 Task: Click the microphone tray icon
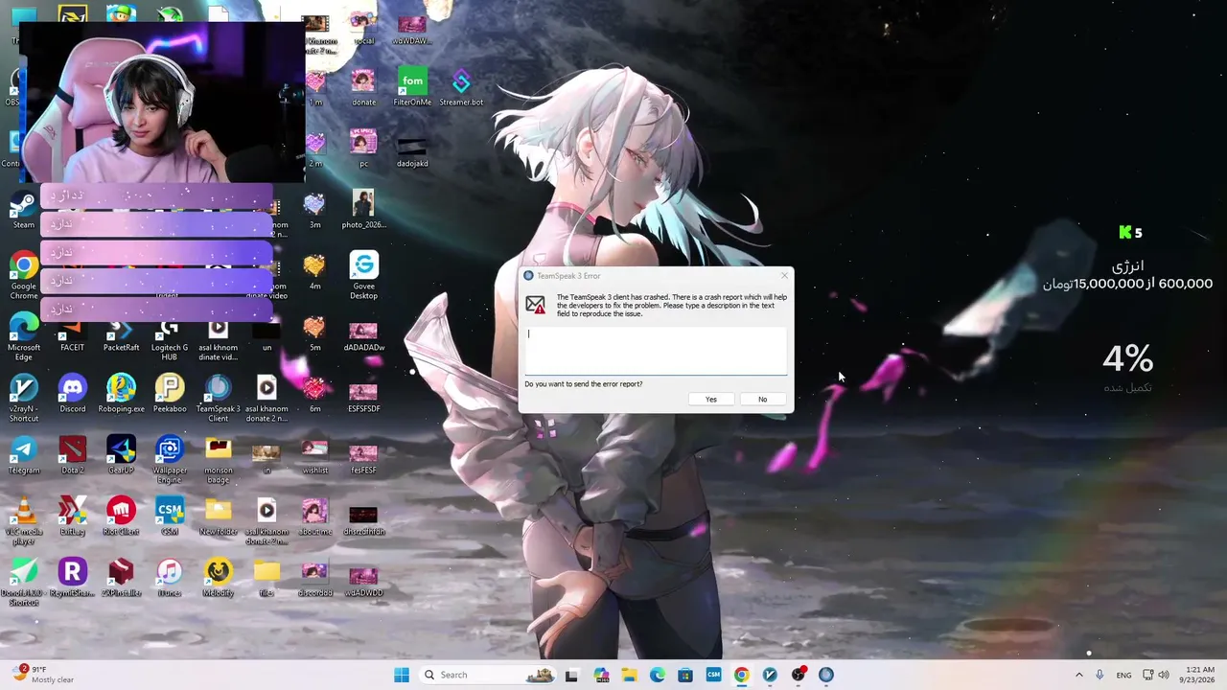coord(1100,675)
